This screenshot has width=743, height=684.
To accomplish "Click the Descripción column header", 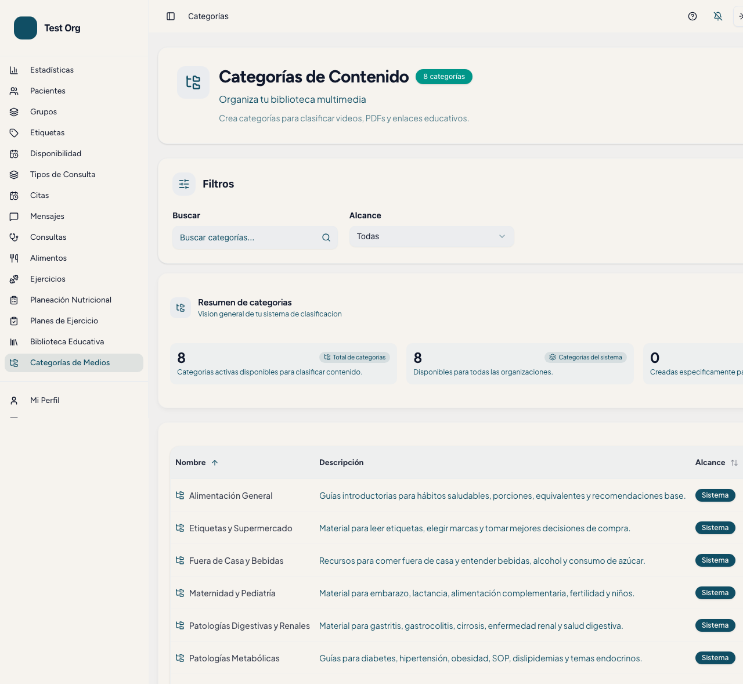I will [x=341, y=463].
